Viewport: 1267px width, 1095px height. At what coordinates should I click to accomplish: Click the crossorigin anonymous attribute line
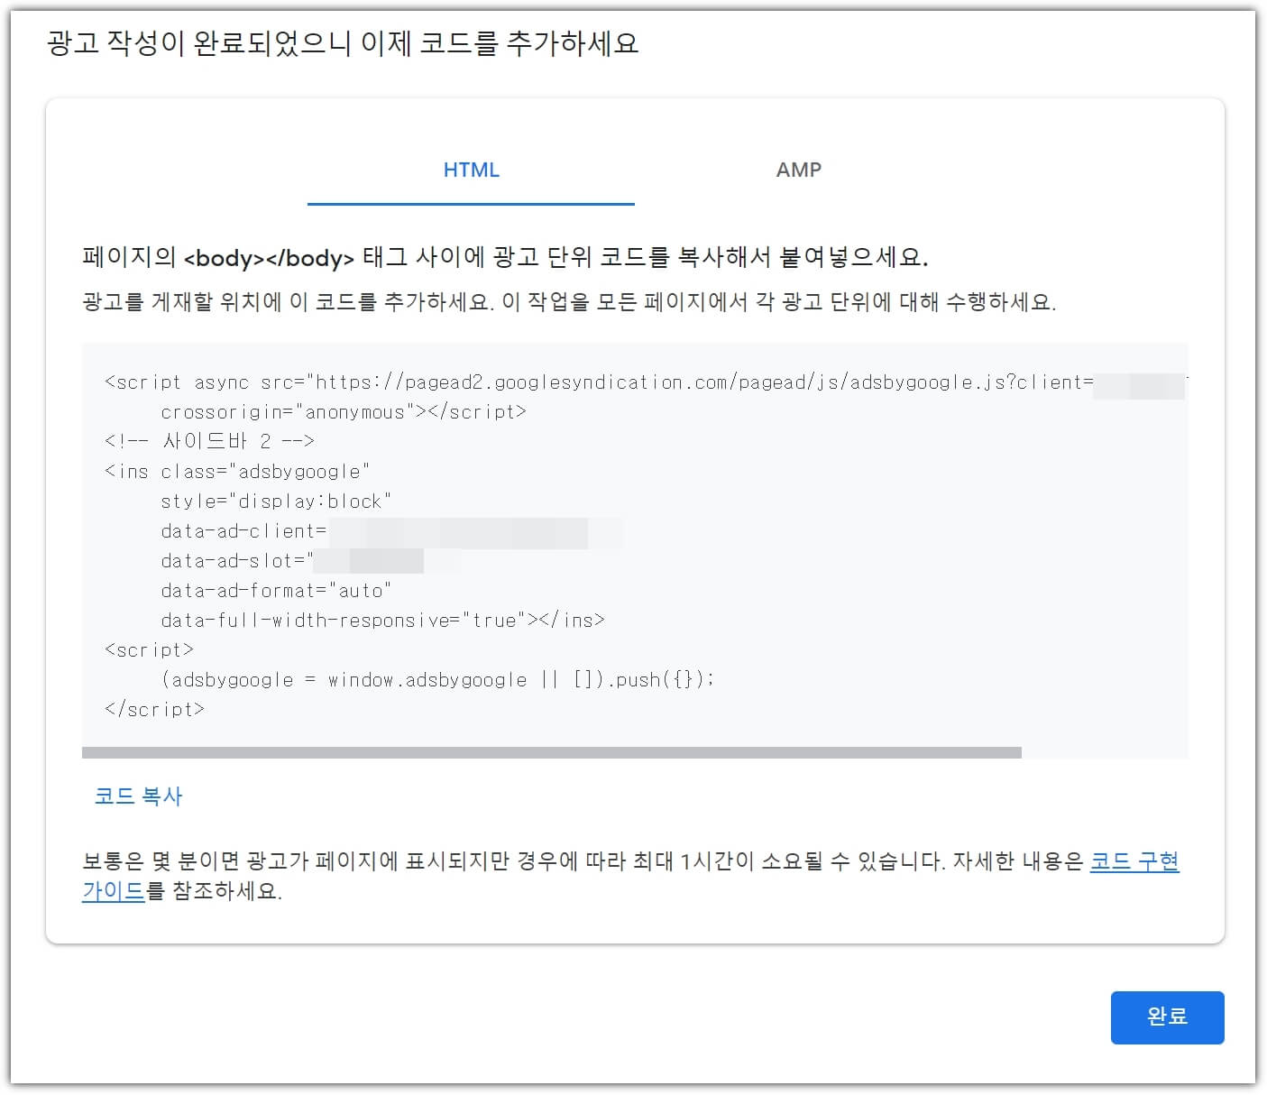[x=344, y=411]
